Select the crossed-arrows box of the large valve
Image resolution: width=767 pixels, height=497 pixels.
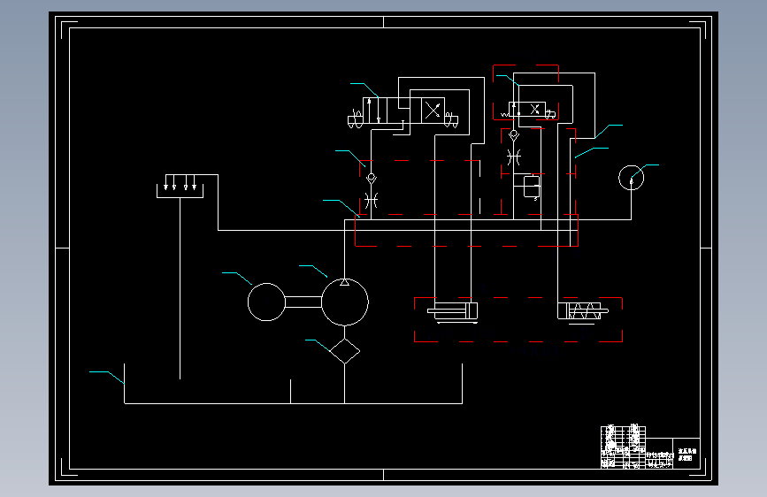click(433, 111)
